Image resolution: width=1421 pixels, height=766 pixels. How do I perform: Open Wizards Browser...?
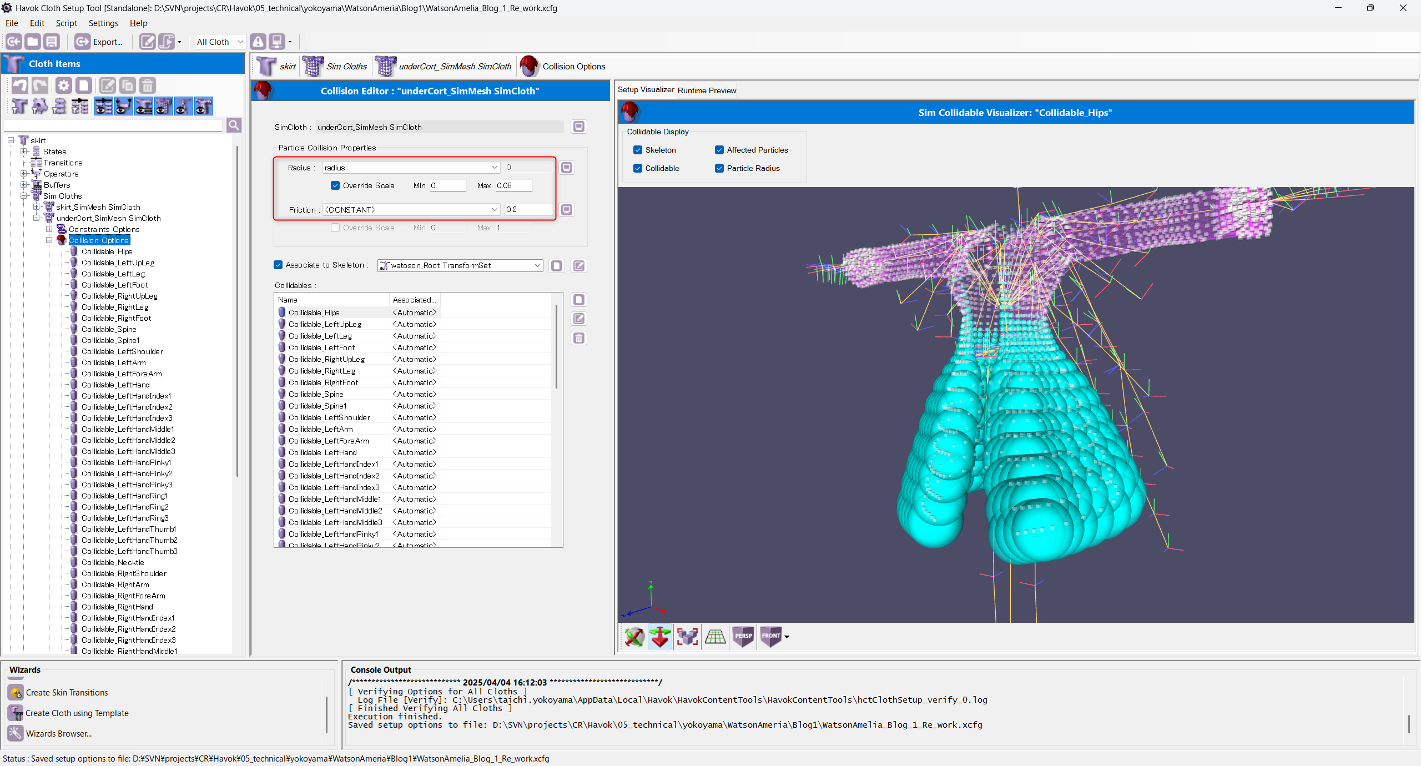click(x=59, y=733)
